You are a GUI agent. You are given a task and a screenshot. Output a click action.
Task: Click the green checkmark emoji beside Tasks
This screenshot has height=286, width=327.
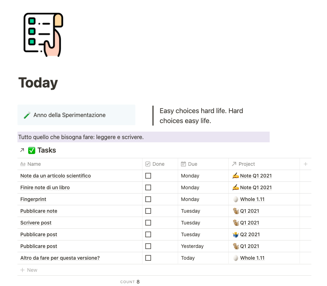pos(32,150)
